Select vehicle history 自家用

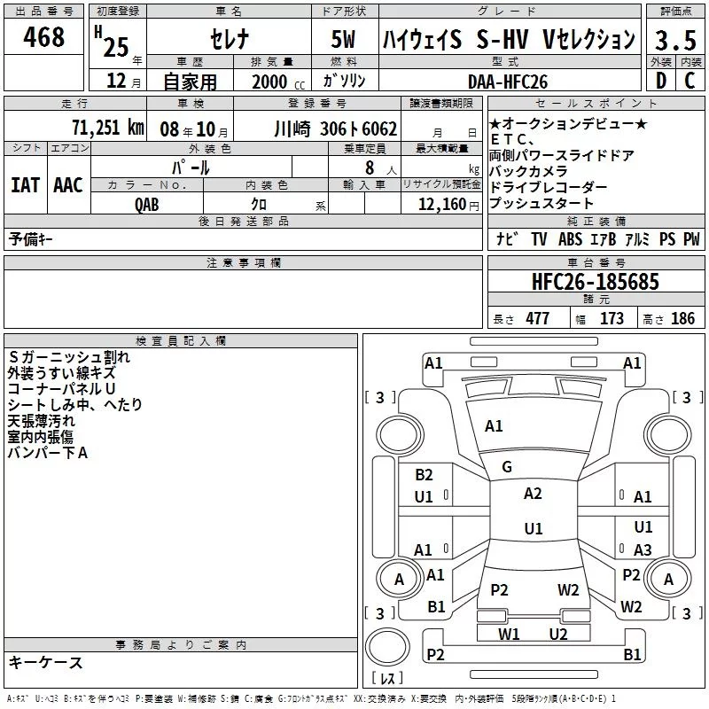point(190,82)
